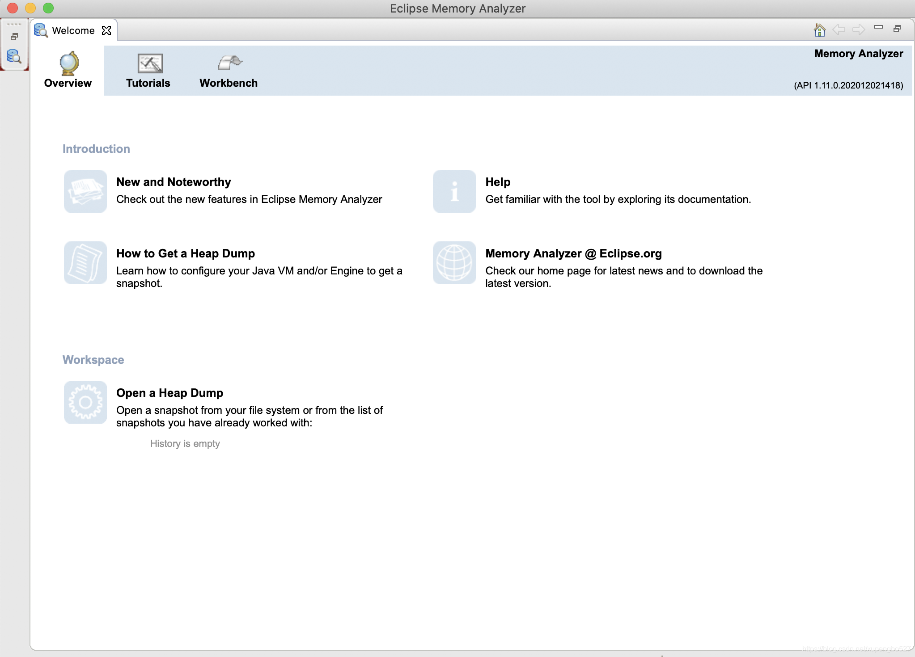This screenshot has height=657, width=915.
Task: Click the 'Get familiar with the tool' description
Action: coord(618,199)
